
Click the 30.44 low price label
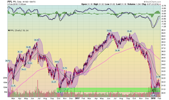point(153,95)
